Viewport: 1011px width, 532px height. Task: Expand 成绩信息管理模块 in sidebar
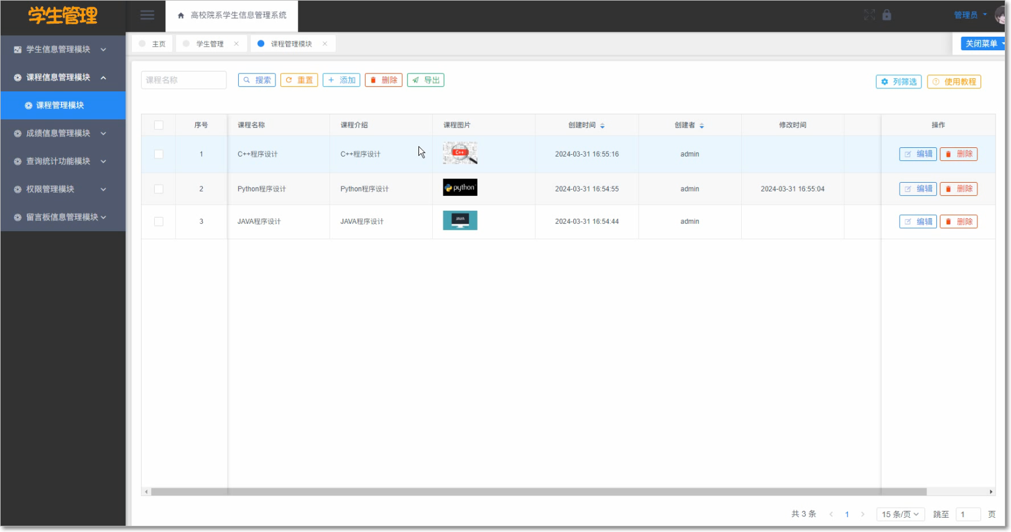[63, 133]
